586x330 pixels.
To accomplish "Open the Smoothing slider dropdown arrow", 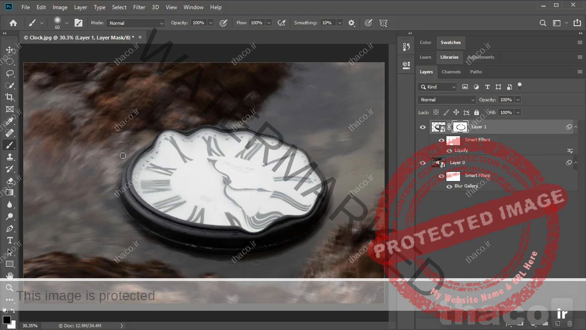I will (340, 23).
